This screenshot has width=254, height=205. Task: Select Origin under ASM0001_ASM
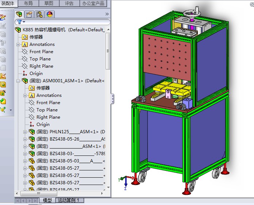pyautogui.click(x=43, y=124)
